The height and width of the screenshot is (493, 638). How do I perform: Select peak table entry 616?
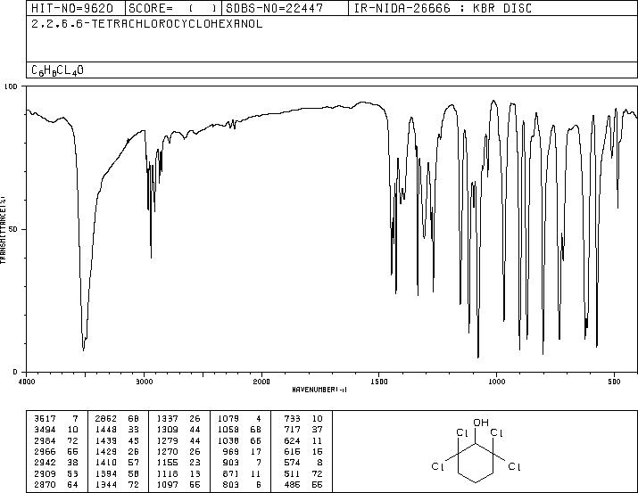click(292, 451)
